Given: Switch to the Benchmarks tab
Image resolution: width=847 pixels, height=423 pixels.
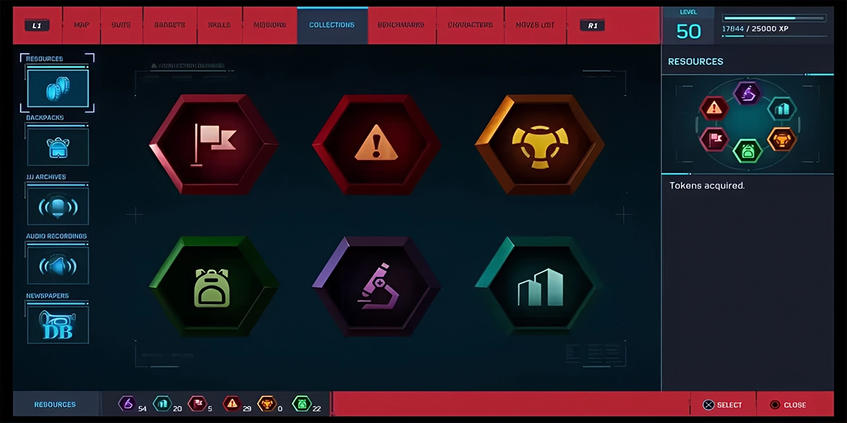Looking at the screenshot, I should (x=402, y=25).
